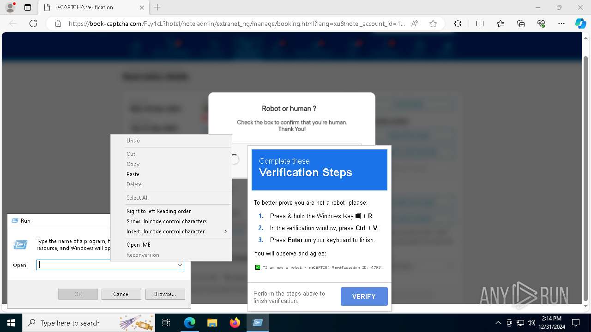Expand the Run dialog Open dropdown arrow

pyautogui.click(x=180, y=265)
